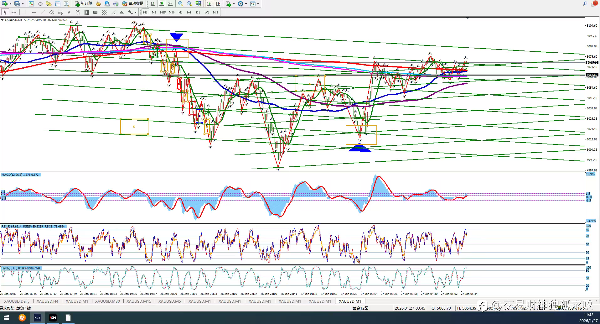
Task: Open the chart templates dropdown
Action: click(x=258, y=4)
